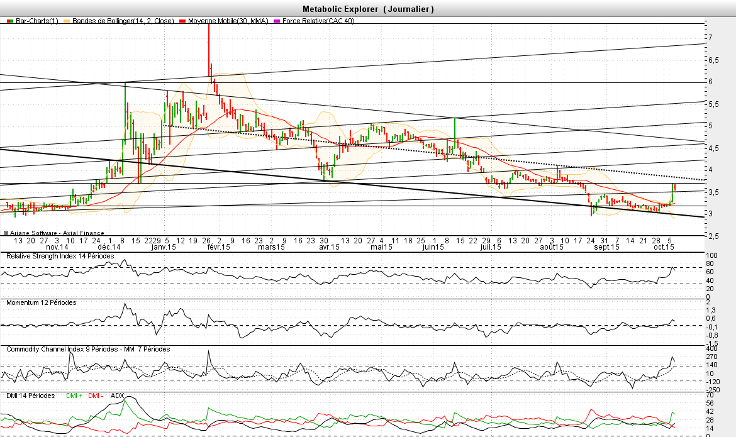Click the 'Momentum 12 Périodes' panel label
The height and width of the screenshot is (437, 736).
coord(42,302)
